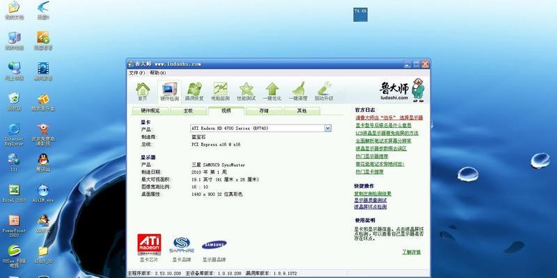Open the 我的文档 My Documents desktop icon
Image resolution: width=557 pixels, height=278 pixels.
pyautogui.click(x=14, y=10)
